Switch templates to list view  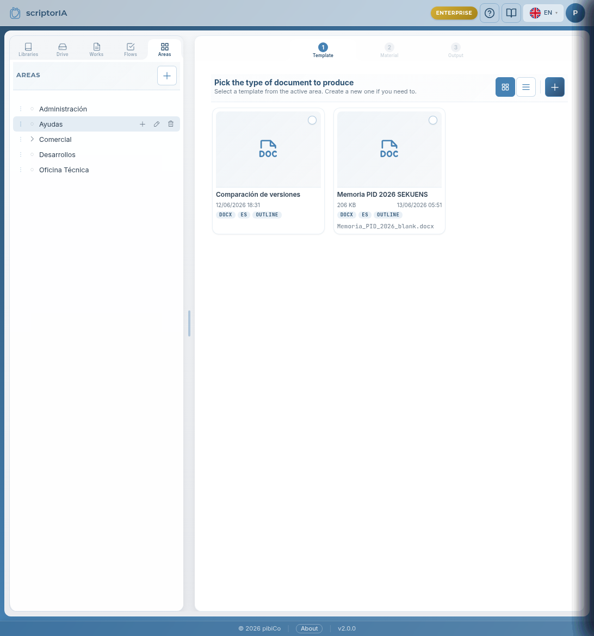click(x=526, y=87)
